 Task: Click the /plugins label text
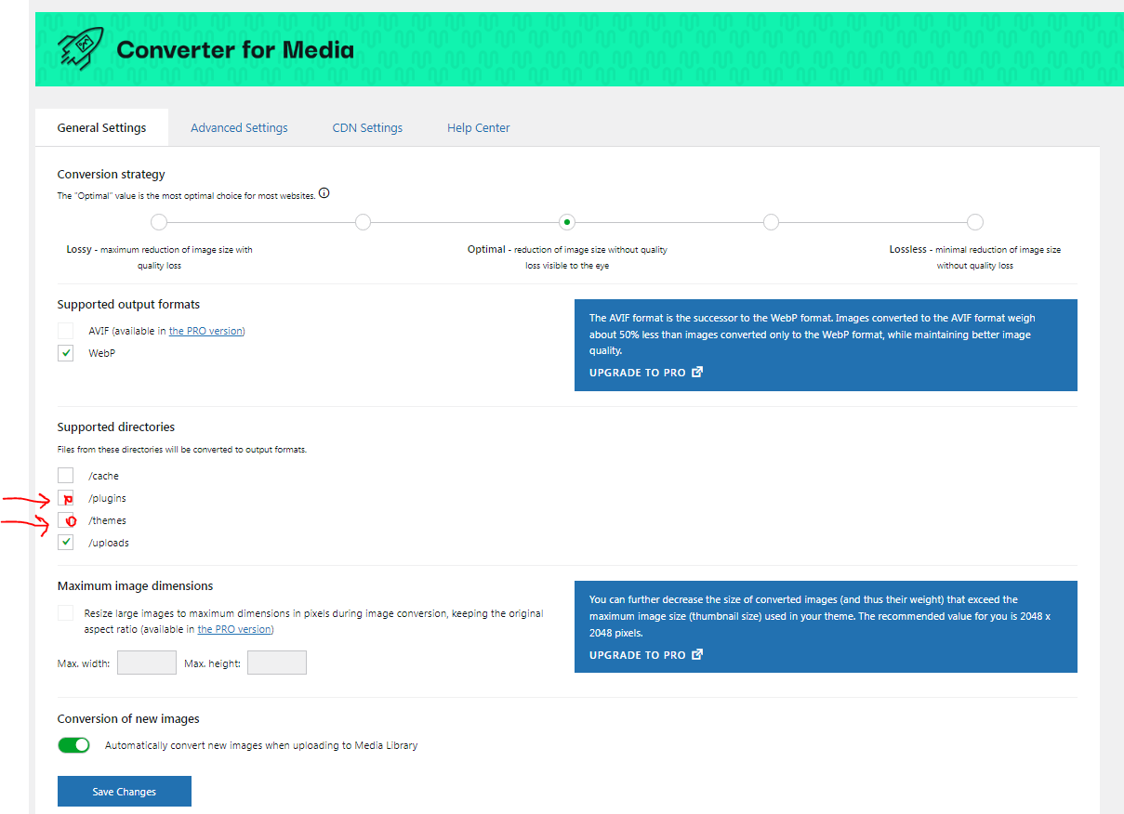[108, 498]
